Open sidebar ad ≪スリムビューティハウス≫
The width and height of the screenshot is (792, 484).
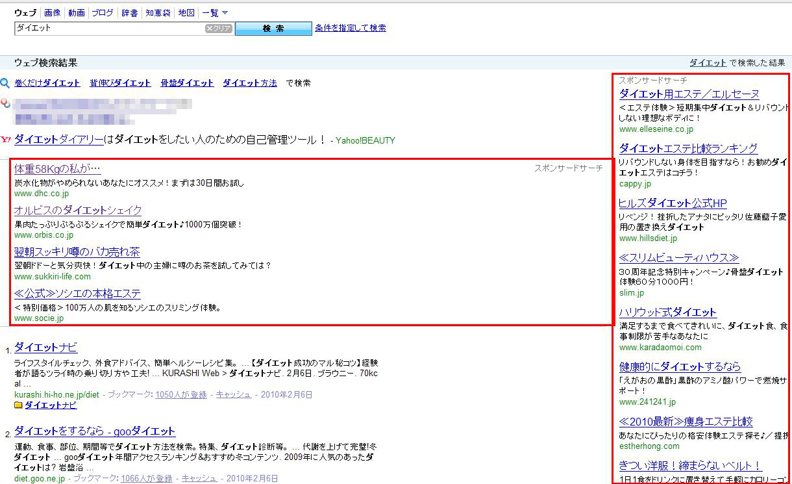pos(679,258)
